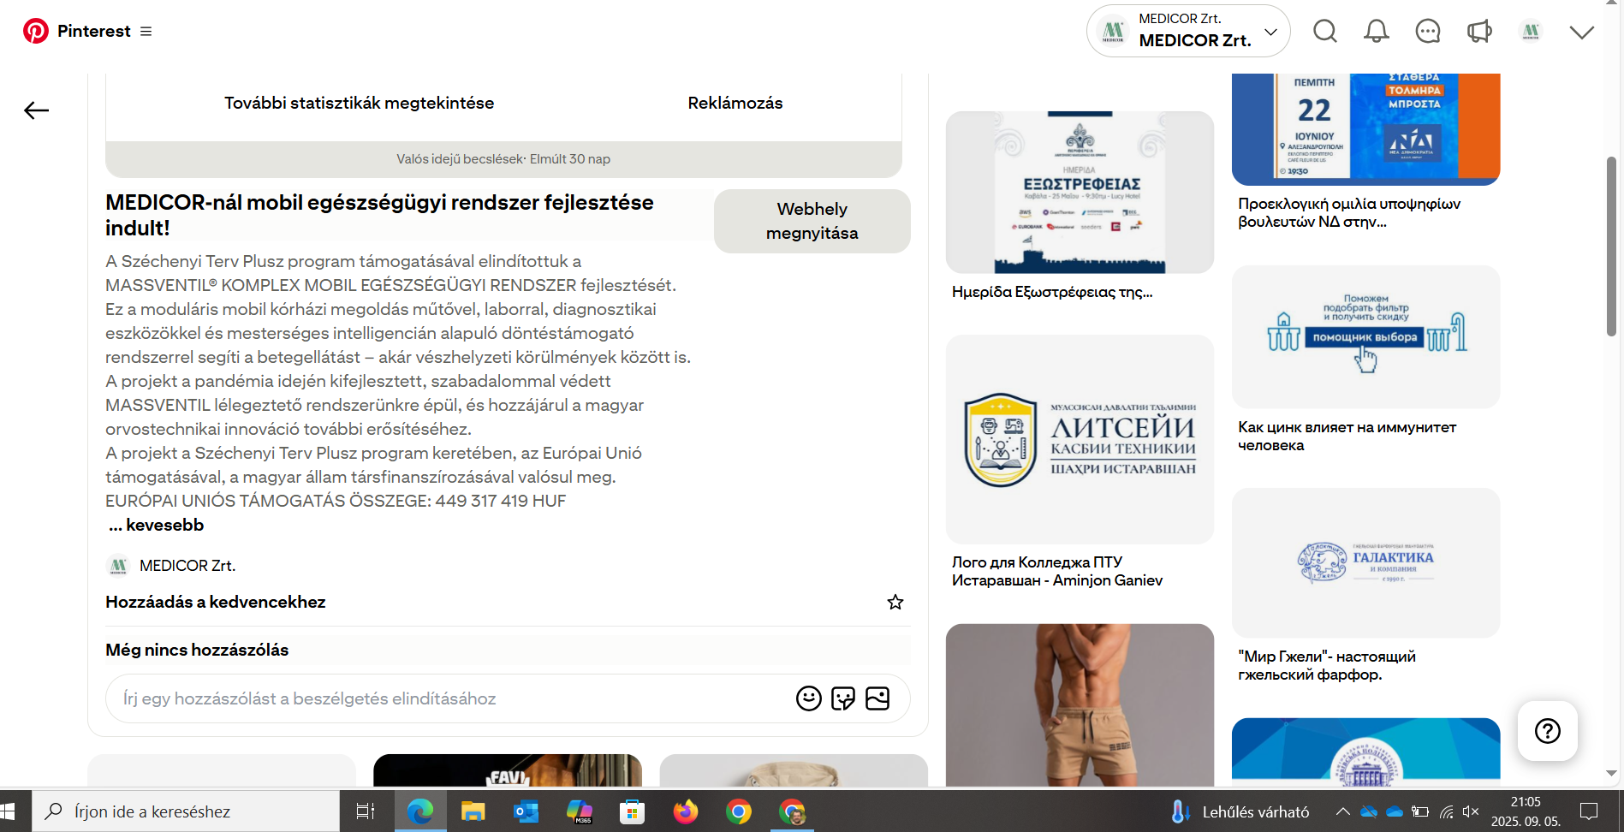The image size is (1624, 832).
Task: Insert an emoji in the comment
Action: tap(808, 698)
